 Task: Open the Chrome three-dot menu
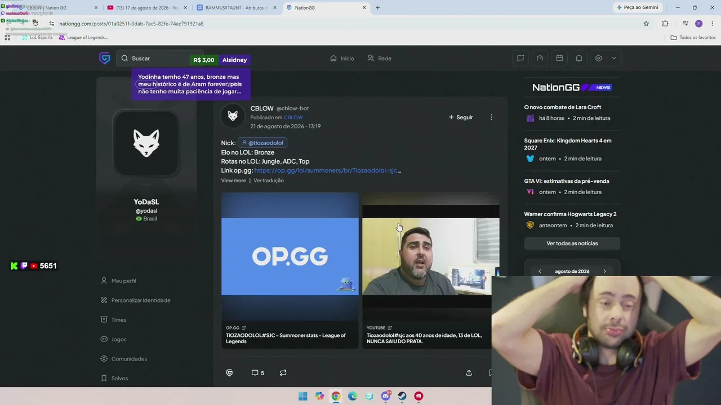713,24
